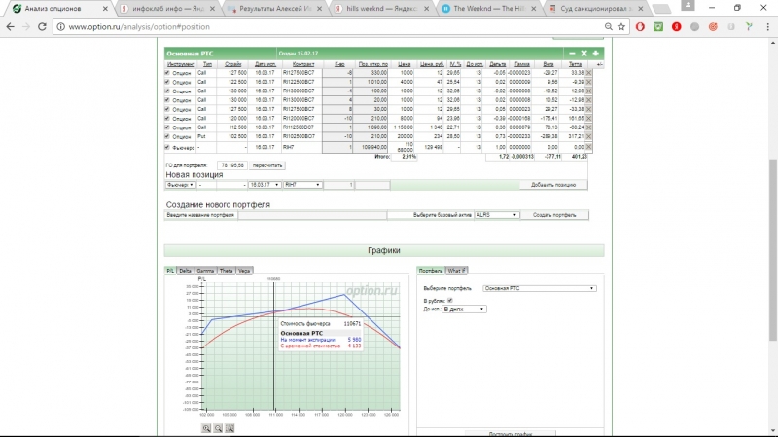Viewport: 778px width, 437px height.
Task: Sort by the Страйк column header
Action: click(232, 64)
